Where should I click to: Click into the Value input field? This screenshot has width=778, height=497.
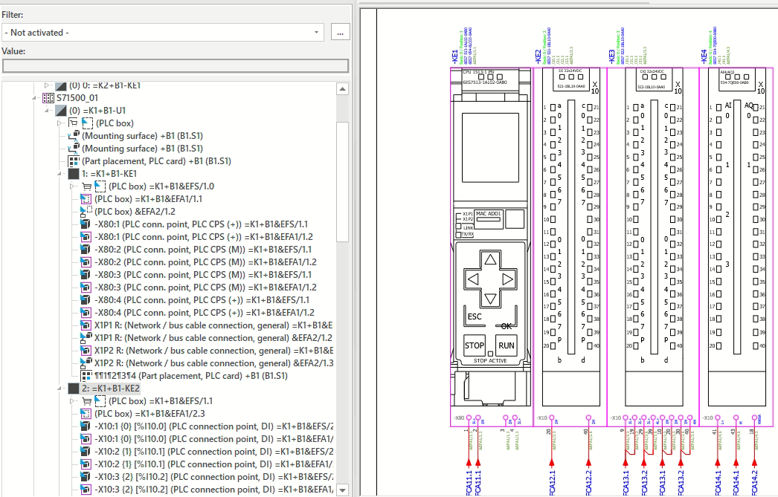(x=176, y=65)
